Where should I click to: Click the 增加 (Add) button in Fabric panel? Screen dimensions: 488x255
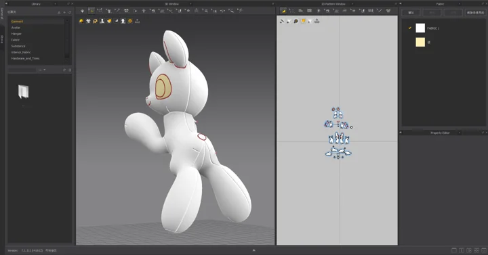click(411, 13)
